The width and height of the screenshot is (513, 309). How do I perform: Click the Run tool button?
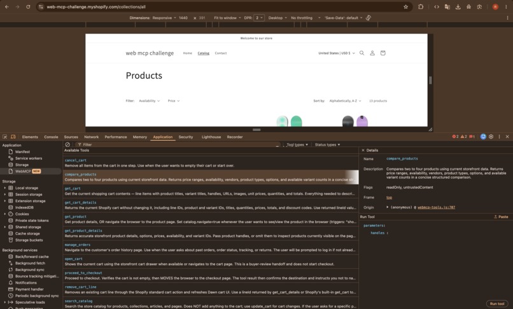pos(497,304)
